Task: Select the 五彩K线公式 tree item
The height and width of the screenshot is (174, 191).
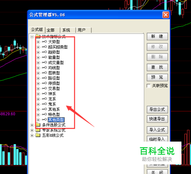Action: click(53, 135)
